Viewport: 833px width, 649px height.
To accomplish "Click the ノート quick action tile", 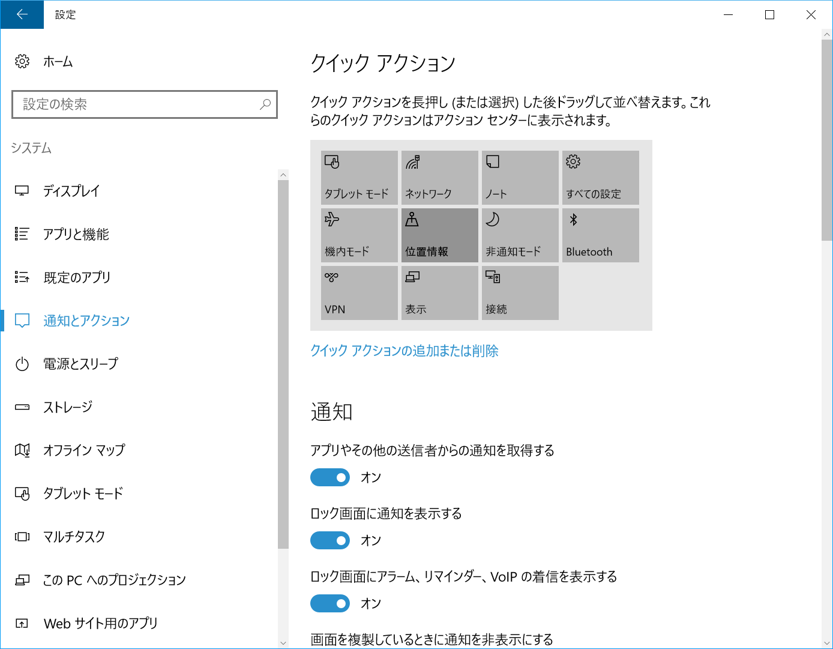I will click(x=519, y=177).
